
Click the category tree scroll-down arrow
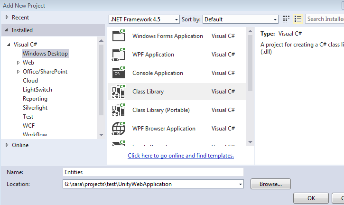[x=101, y=135]
